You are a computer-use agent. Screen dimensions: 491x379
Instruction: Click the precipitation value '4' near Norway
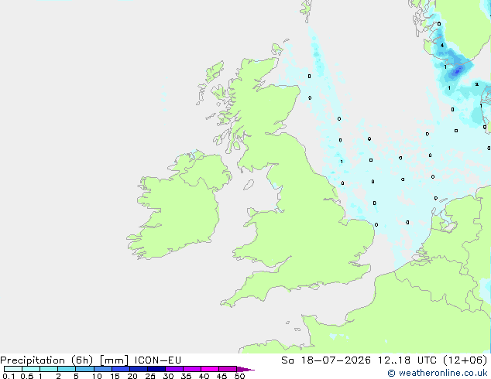442,46
